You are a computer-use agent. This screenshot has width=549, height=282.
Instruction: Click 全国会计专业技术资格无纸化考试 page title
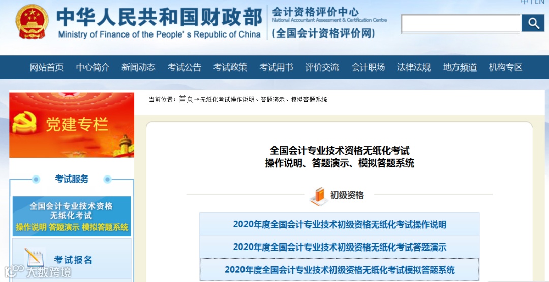[340, 151]
